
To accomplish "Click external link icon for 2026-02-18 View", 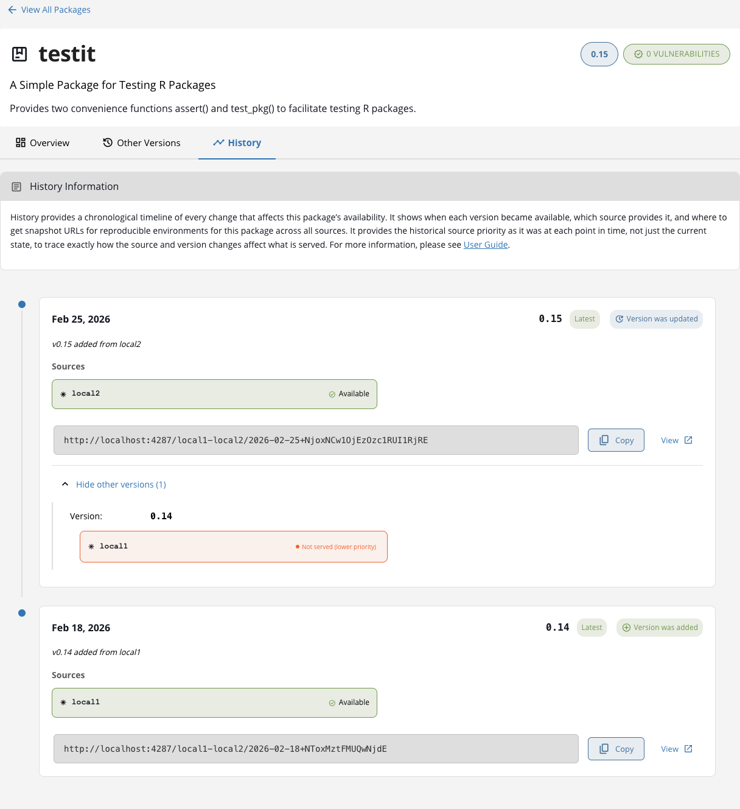I will (688, 749).
